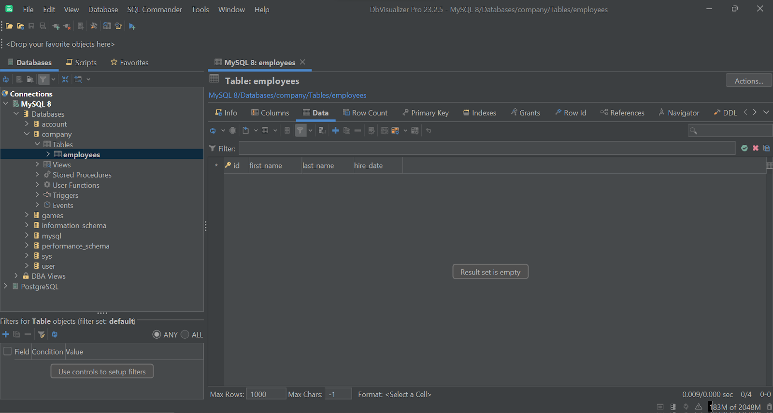Image resolution: width=773 pixels, height=413 pixels.
Task: Click inside the Filter text field
Action: pos(487,148)
